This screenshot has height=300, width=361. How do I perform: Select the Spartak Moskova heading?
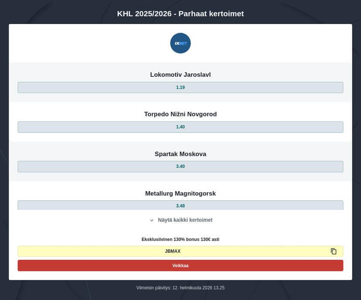[x=180, y=153]
